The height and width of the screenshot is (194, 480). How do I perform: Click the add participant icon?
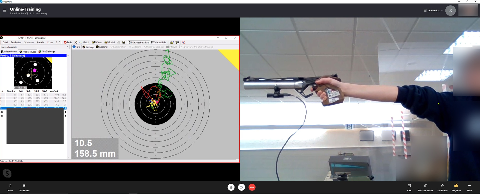(x=450, y=10)
